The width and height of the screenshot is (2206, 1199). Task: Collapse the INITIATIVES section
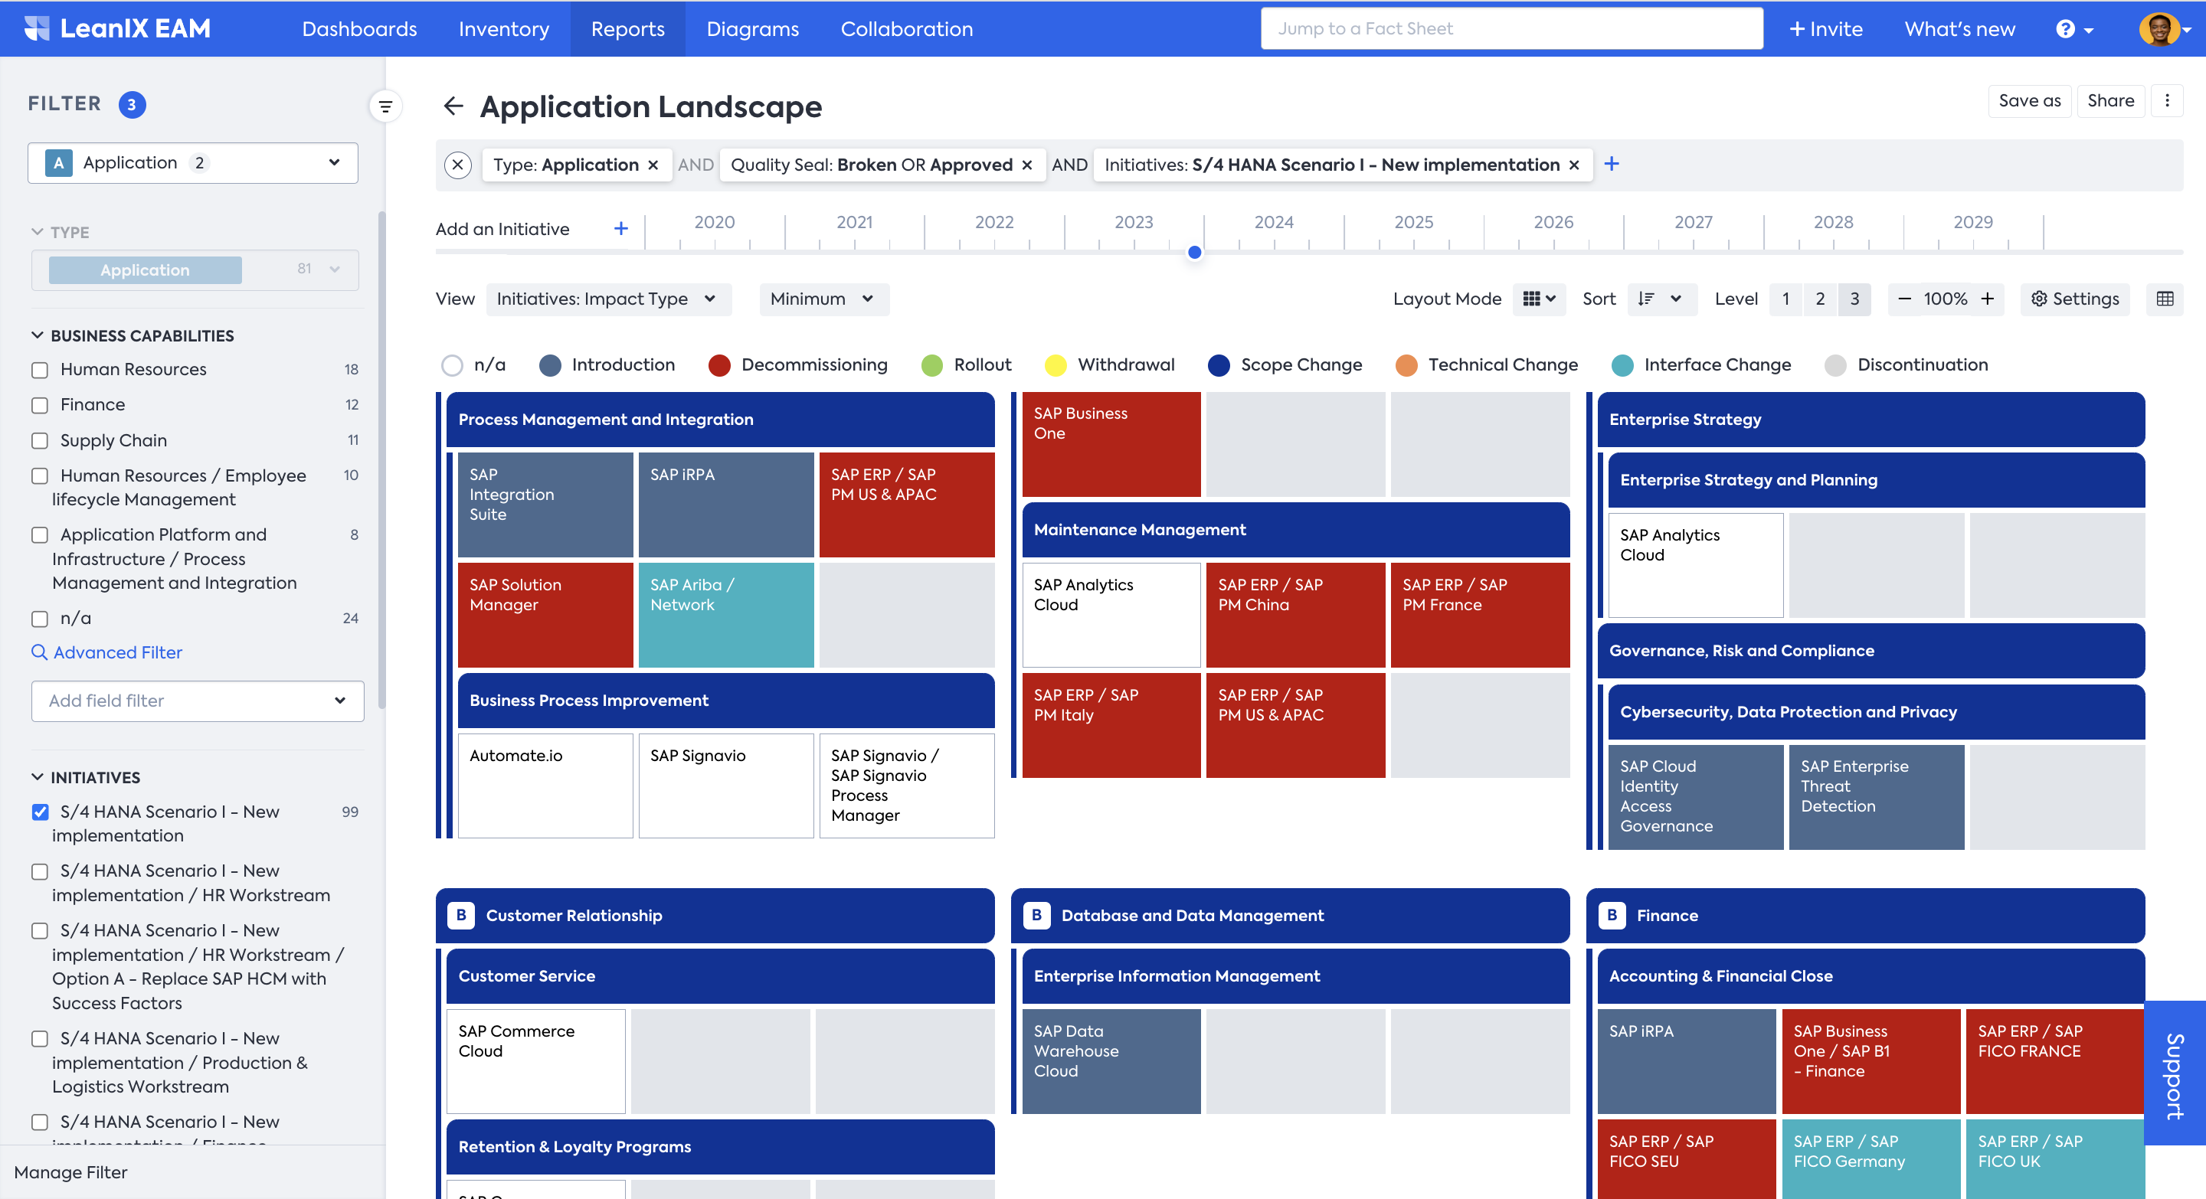click(37, 777)
